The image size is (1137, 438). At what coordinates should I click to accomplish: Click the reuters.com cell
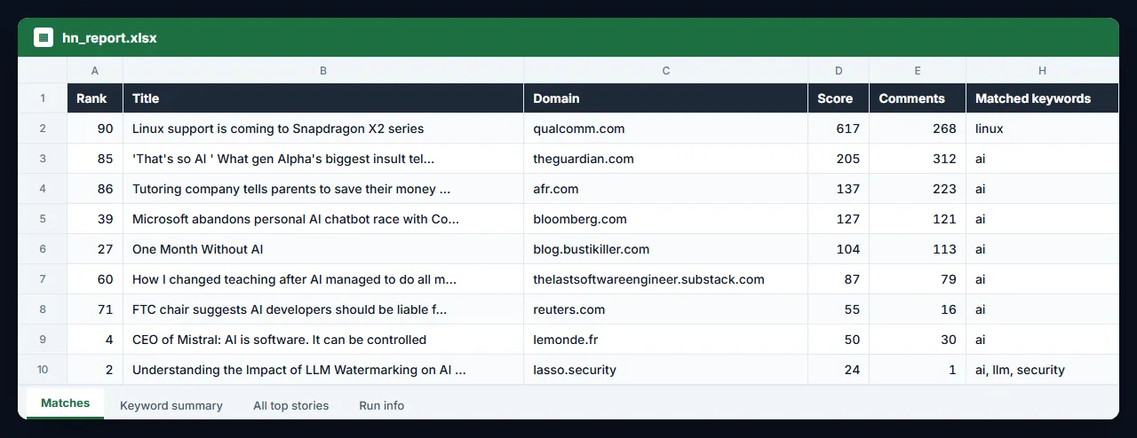click(x=665, y=309)
